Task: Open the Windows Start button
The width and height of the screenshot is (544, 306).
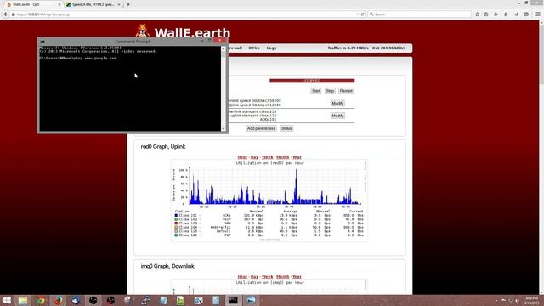Action: (x=7, y=300)
